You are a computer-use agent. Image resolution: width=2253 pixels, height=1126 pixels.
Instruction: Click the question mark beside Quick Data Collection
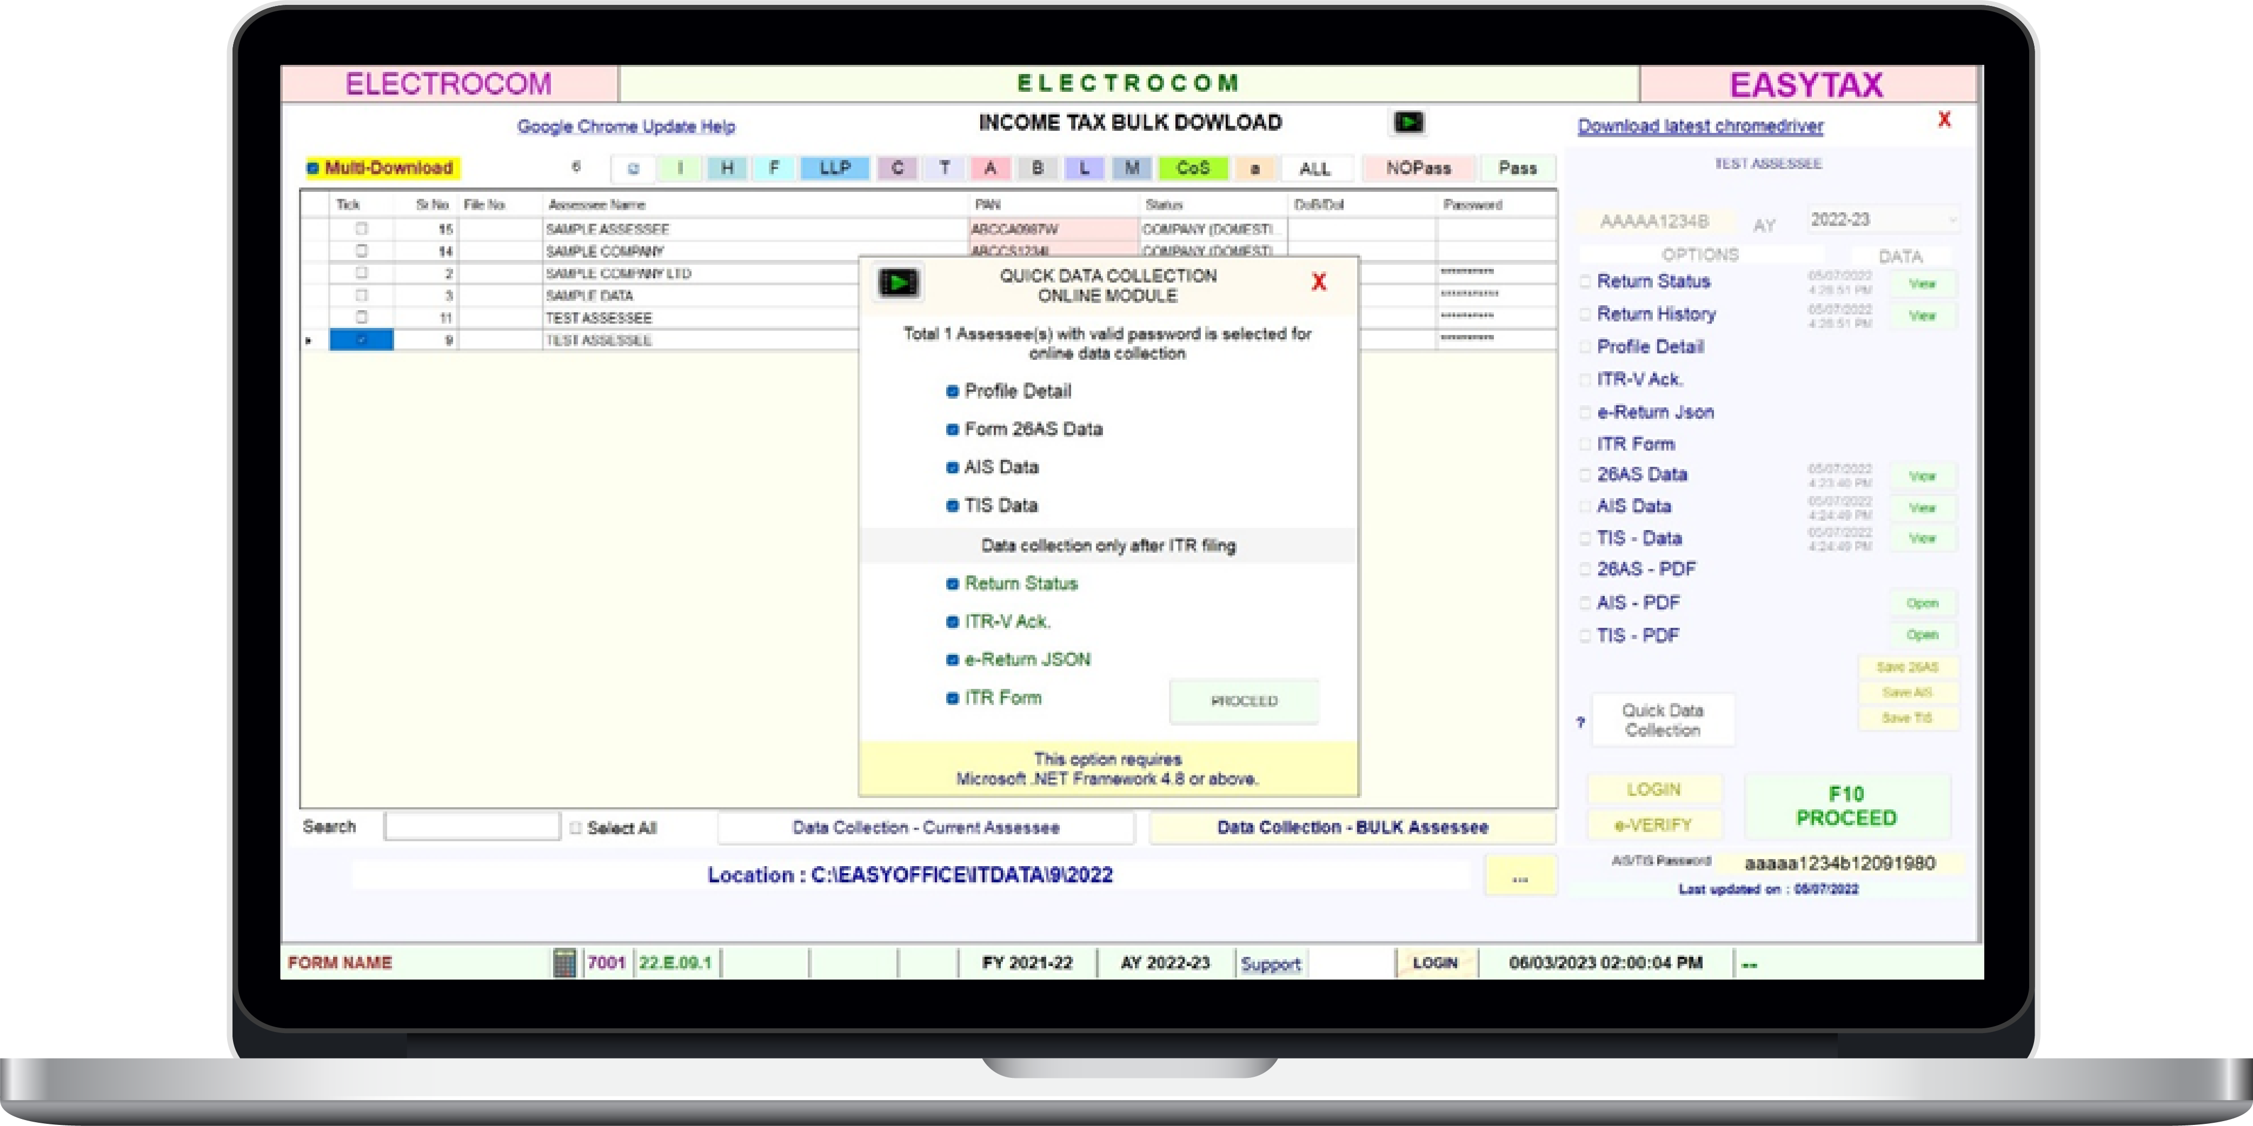click(1580, 723)
